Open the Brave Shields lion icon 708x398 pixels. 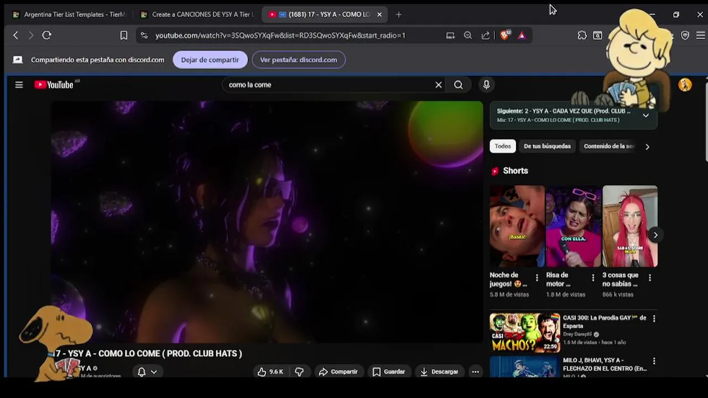click(x=504, y=35)
